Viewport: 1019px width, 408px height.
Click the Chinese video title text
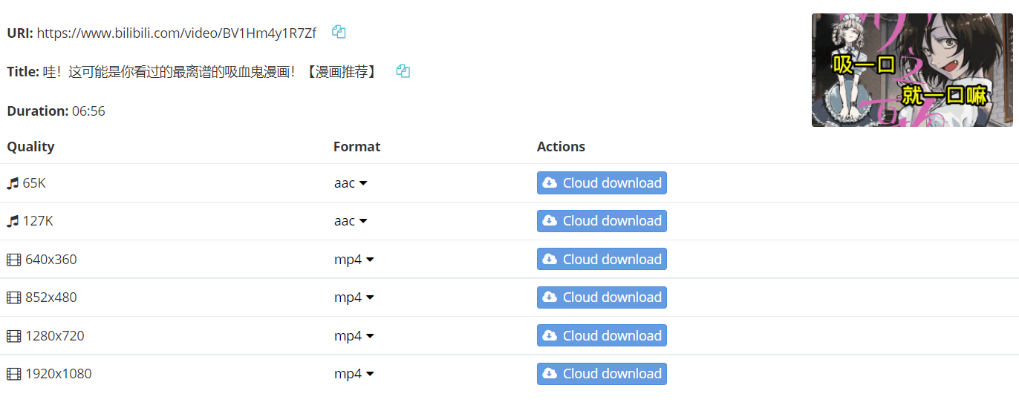tap(211, 72)
